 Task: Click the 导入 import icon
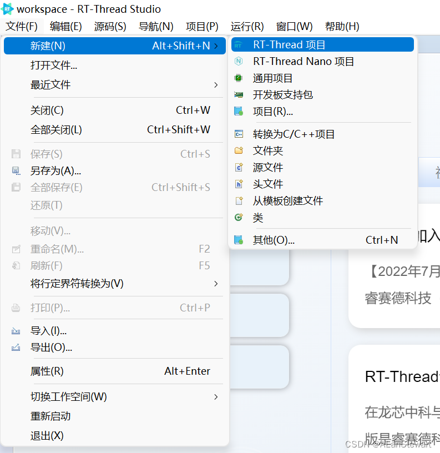click(x=16, y=331)
